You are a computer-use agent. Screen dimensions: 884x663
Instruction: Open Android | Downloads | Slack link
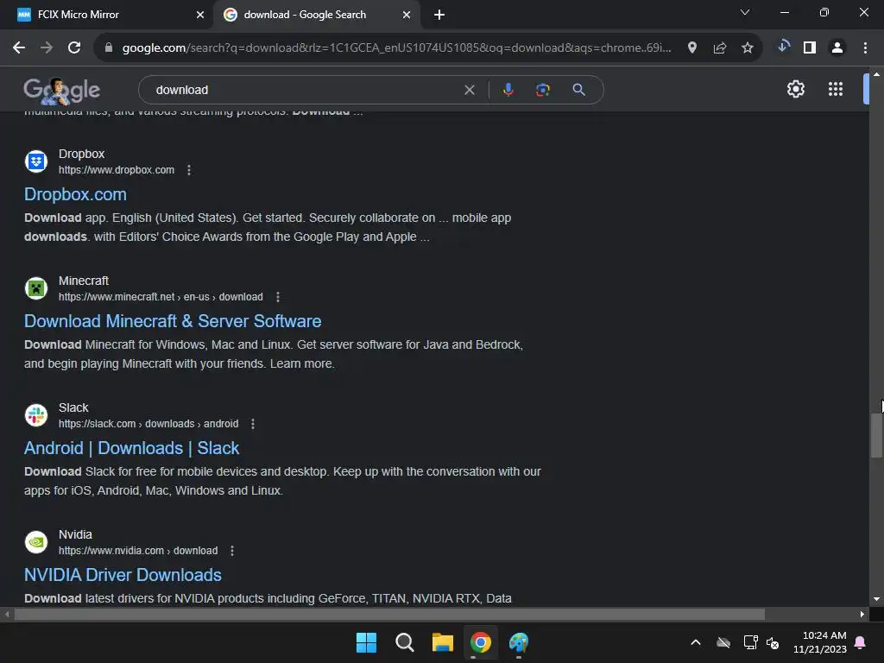[131, 448]
